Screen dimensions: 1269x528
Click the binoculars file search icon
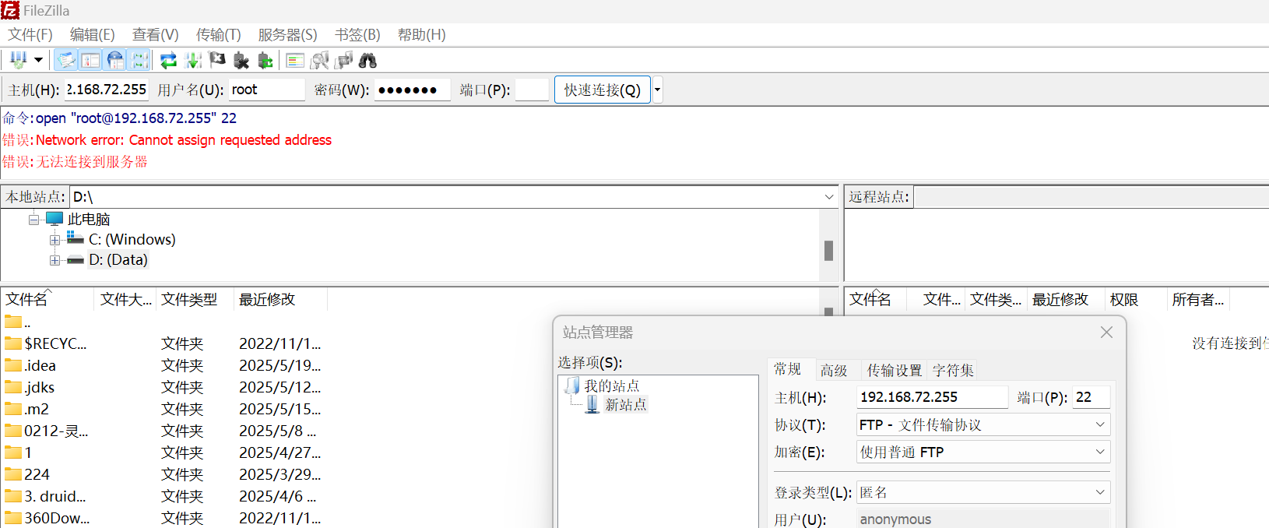tap(367, 60)
